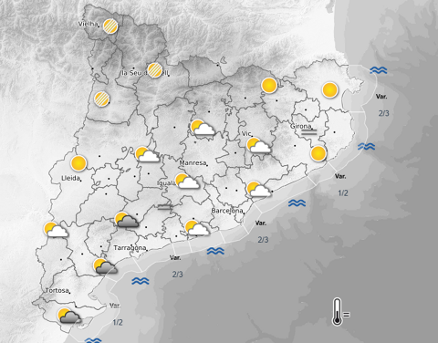Click the wave icon off the northernmost coast
This screenshot has width=438, height=343.
point(379,70)
